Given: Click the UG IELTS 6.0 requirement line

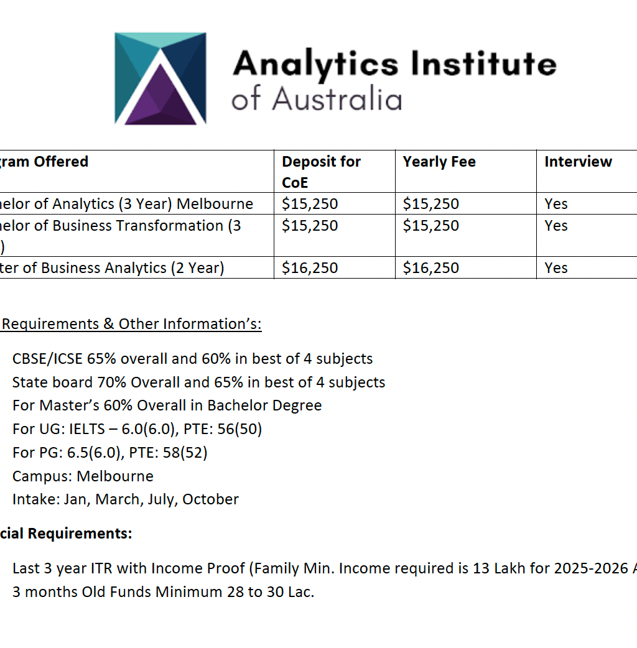Looking at the screenshot, I should (137, 429).
